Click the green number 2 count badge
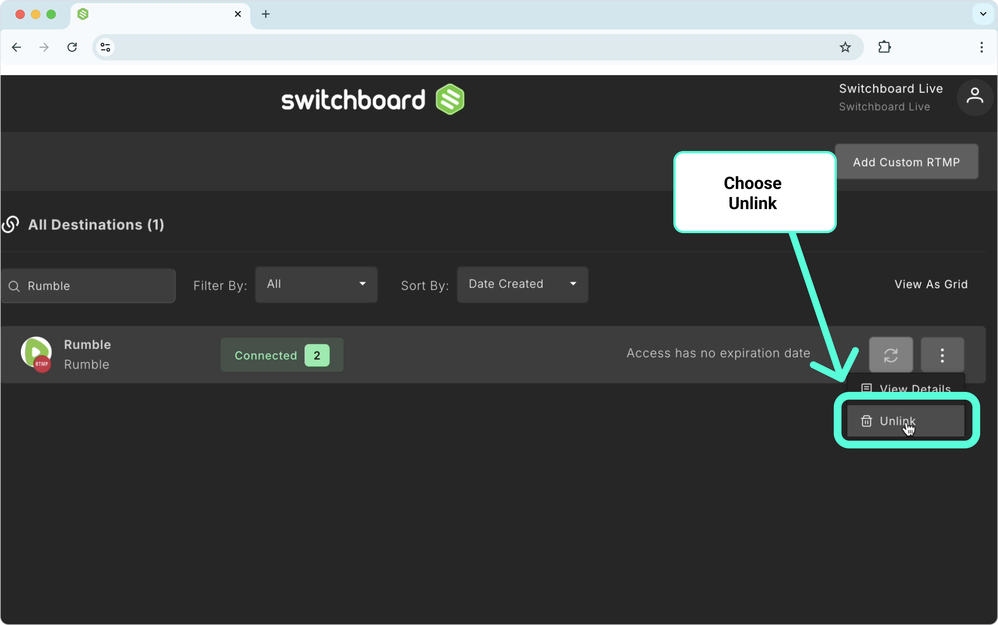The height and width of the screenshot is (625, 998). coord(317,355)
